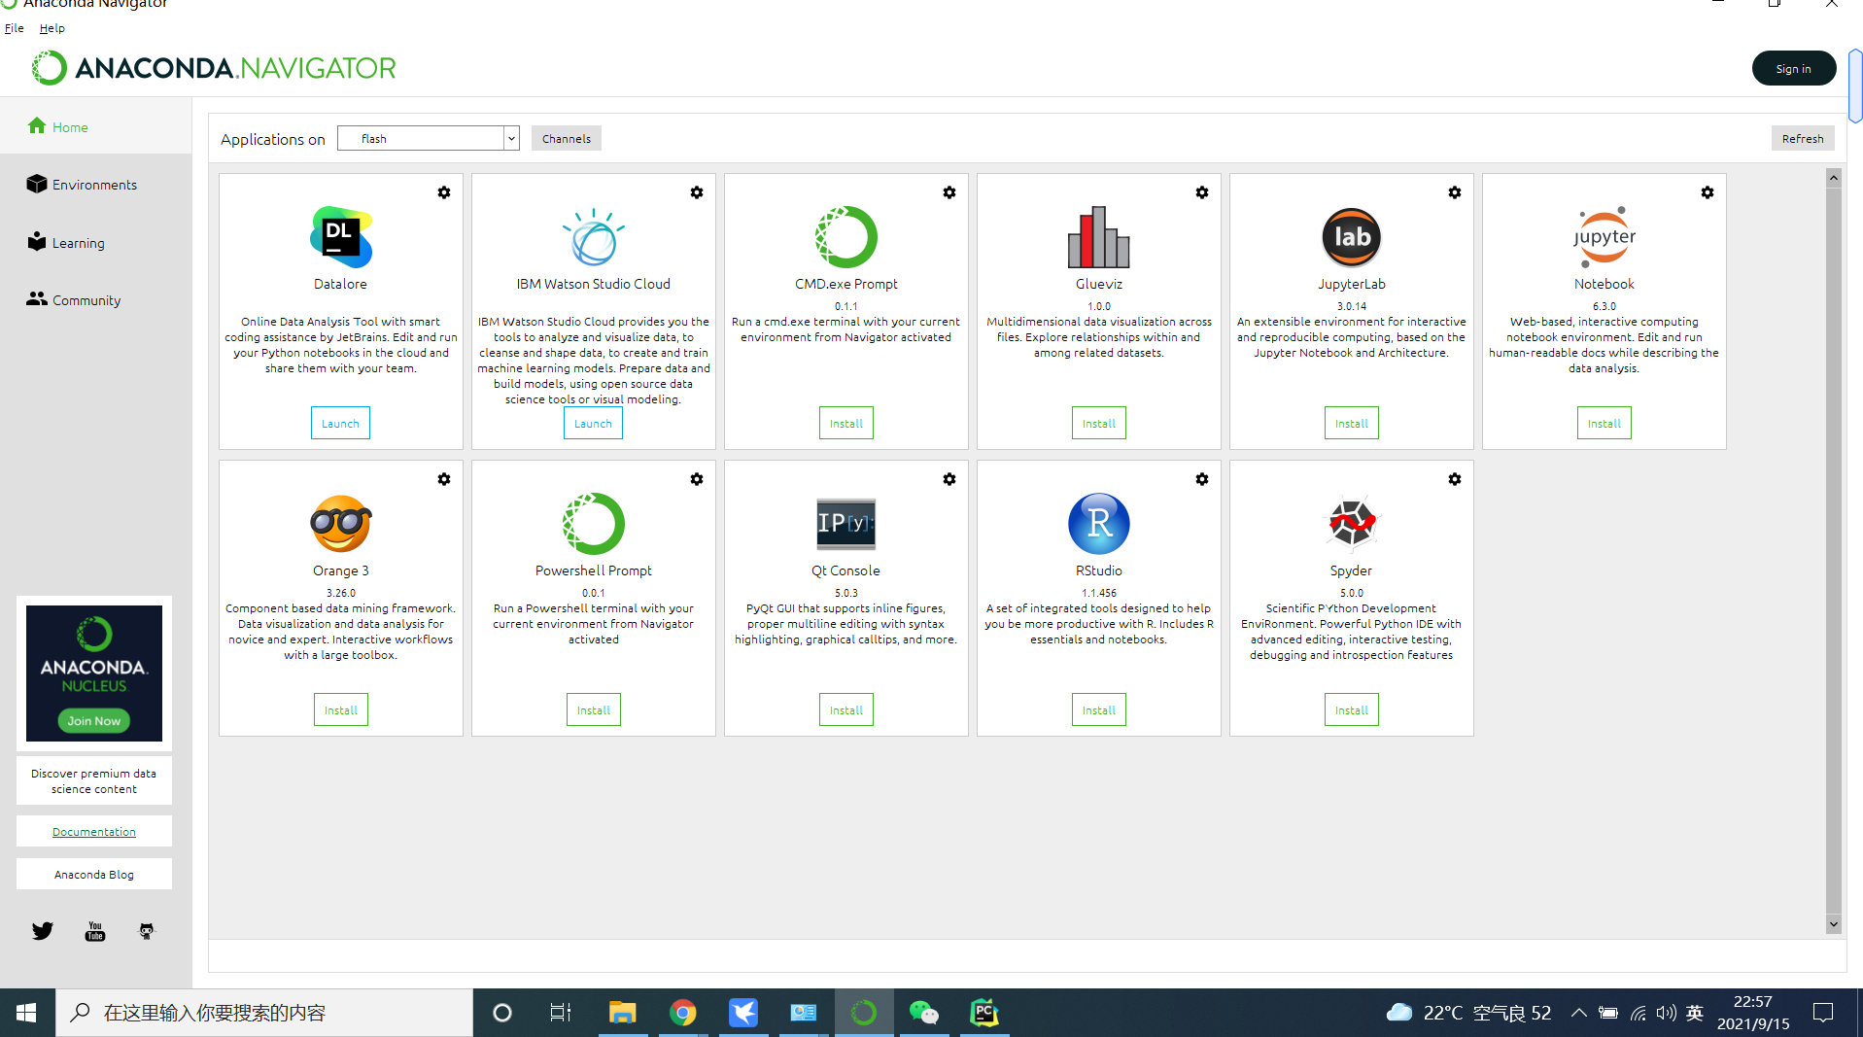
Task: Click the Datalore application icon
Action: 341,236
